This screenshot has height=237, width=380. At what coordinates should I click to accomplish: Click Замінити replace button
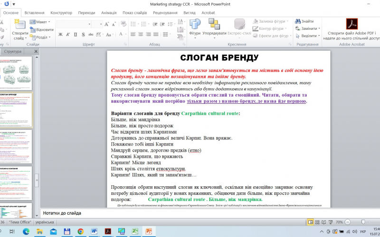(307, 28)
